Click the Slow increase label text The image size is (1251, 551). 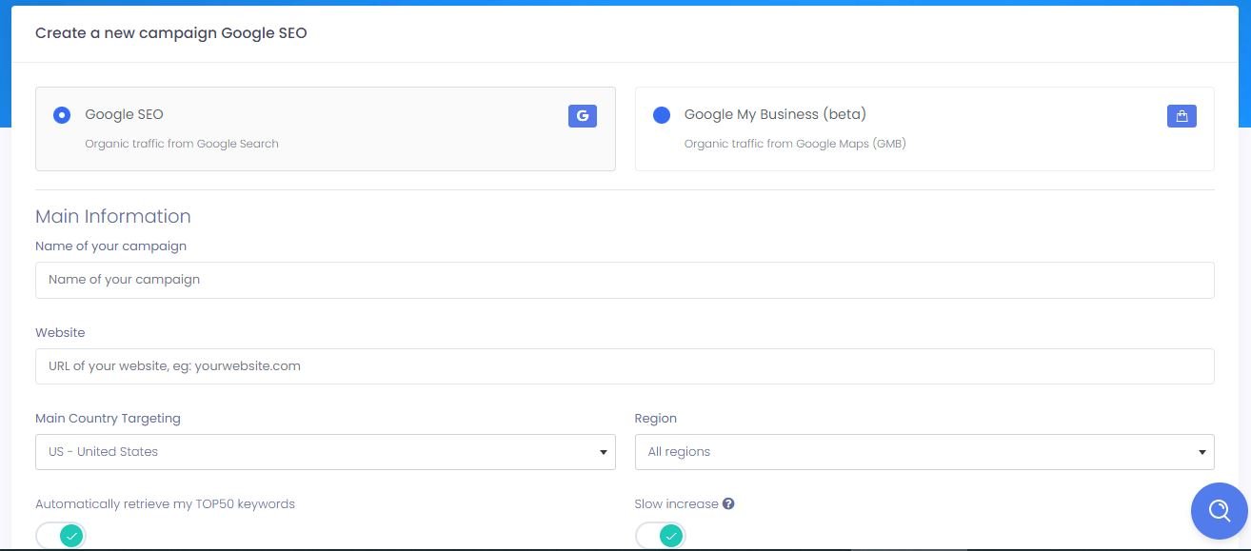(x=676, y=503)
